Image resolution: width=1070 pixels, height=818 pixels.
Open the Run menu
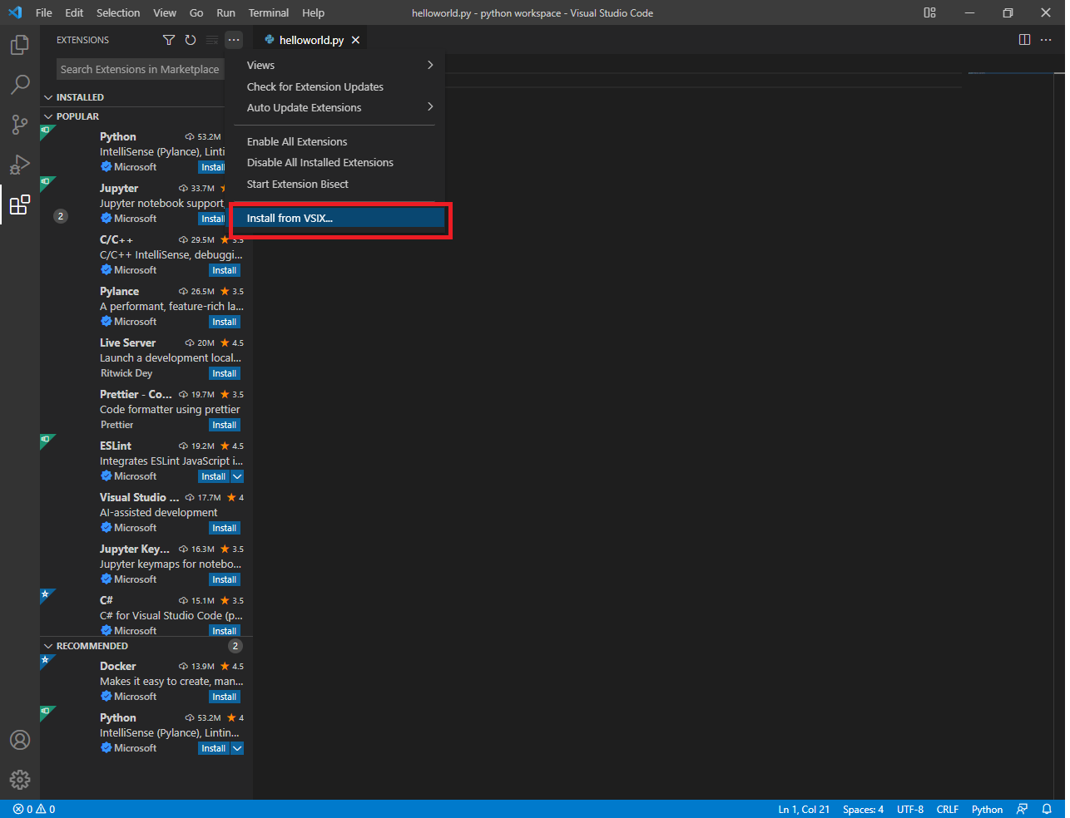225,12
